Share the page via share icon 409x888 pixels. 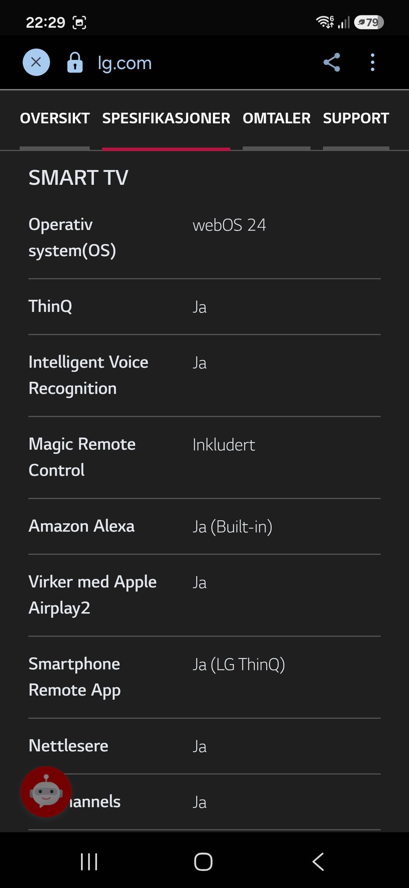[x=331, y=62]
